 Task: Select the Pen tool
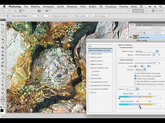click(3, 78)
